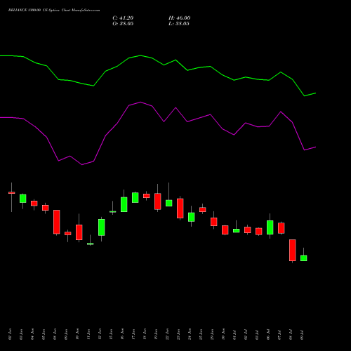Viewport: 351px width, 351px height.
Task: Select the 16 Jun date label
Action: click(x=122, y=334)
